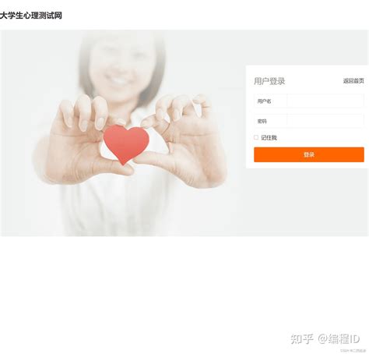
Task: Submit with the orange 登录 button
Action: point(309,154)
